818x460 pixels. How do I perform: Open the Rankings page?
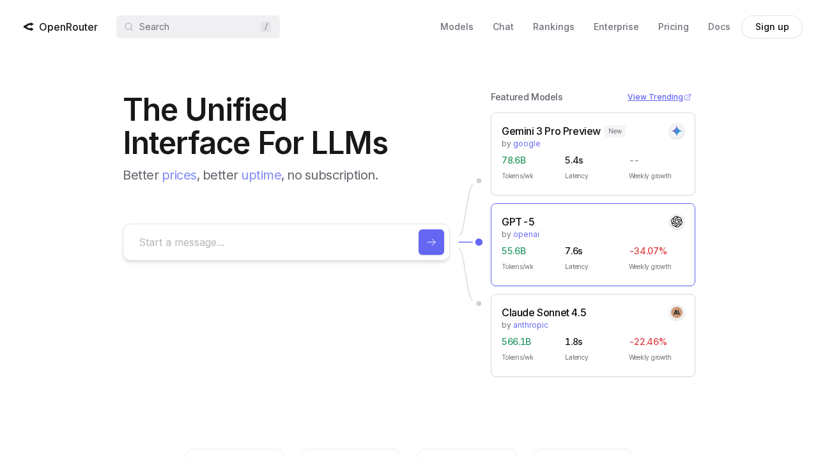[x=553, y=27]
